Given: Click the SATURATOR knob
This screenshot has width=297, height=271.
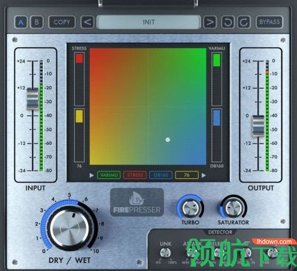Looking at the screenshot, I should (233, 208).
